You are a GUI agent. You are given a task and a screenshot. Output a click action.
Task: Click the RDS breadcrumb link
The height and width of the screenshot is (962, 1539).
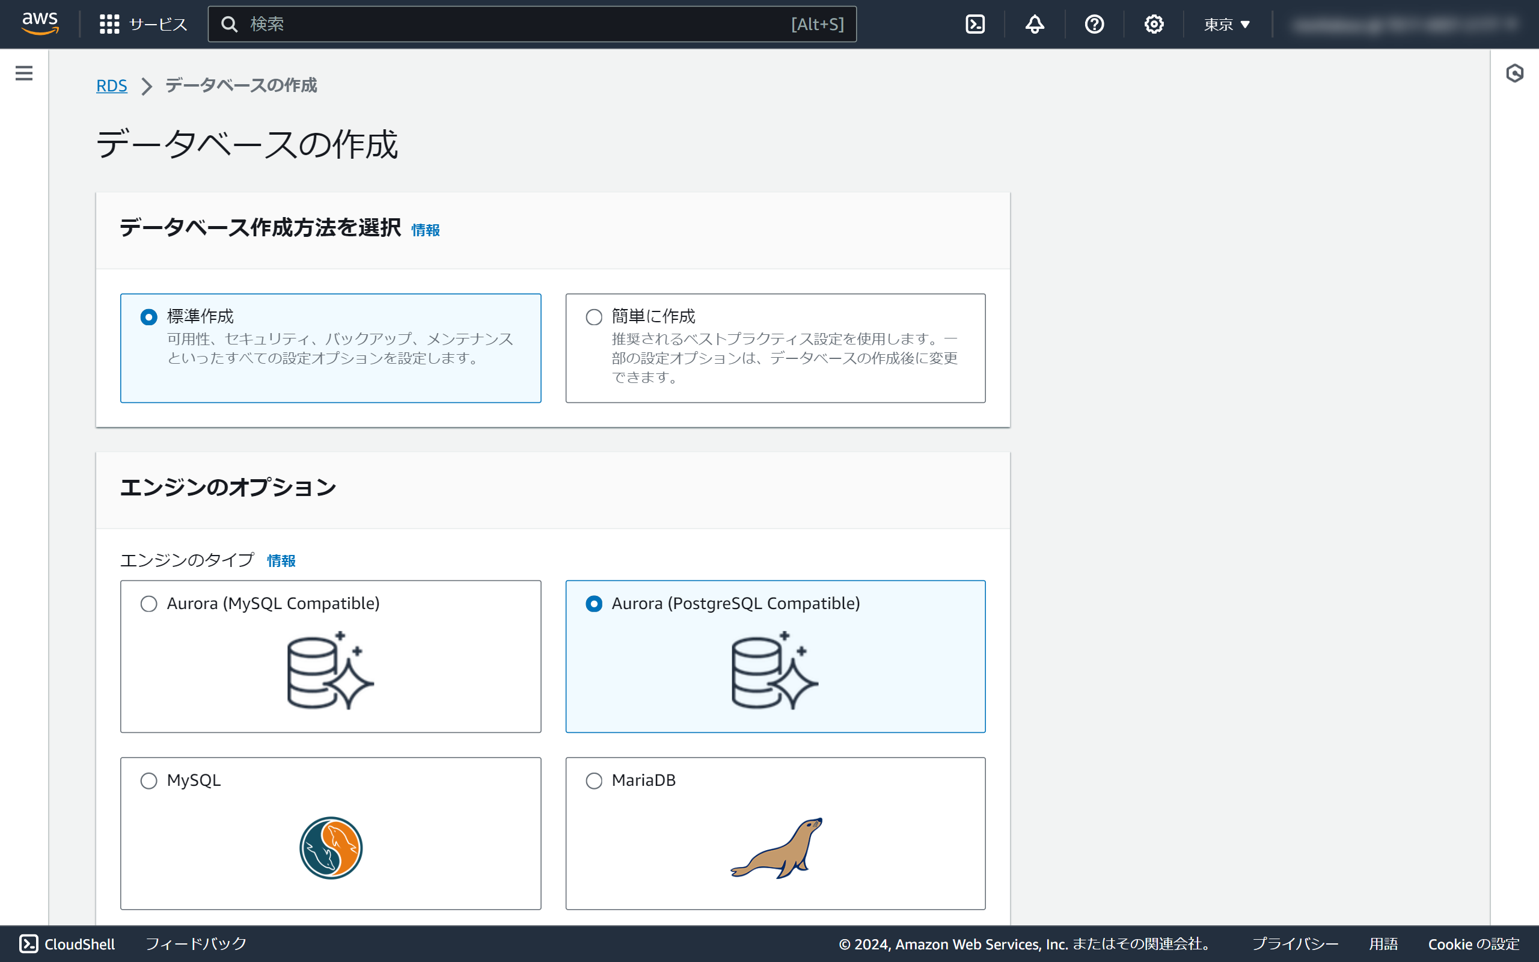pos(111,85)
